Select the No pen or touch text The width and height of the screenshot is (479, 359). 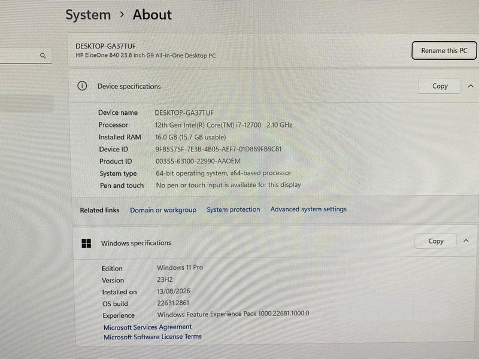click(x=229, y=185)
